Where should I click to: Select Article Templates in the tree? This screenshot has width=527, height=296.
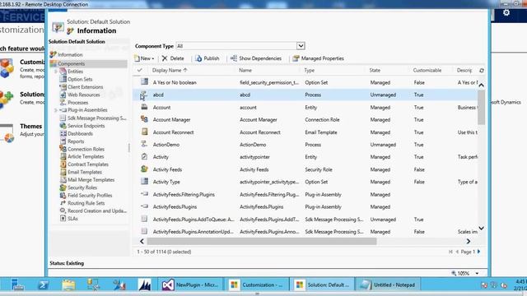[86, 156]
